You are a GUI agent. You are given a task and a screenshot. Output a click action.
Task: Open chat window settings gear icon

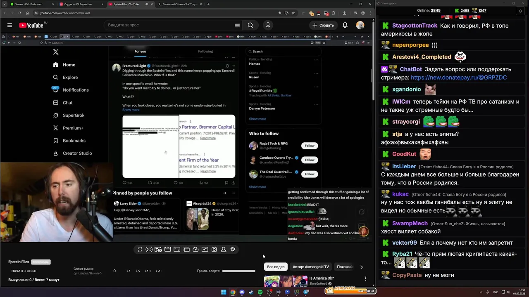[x=520, y=11]
